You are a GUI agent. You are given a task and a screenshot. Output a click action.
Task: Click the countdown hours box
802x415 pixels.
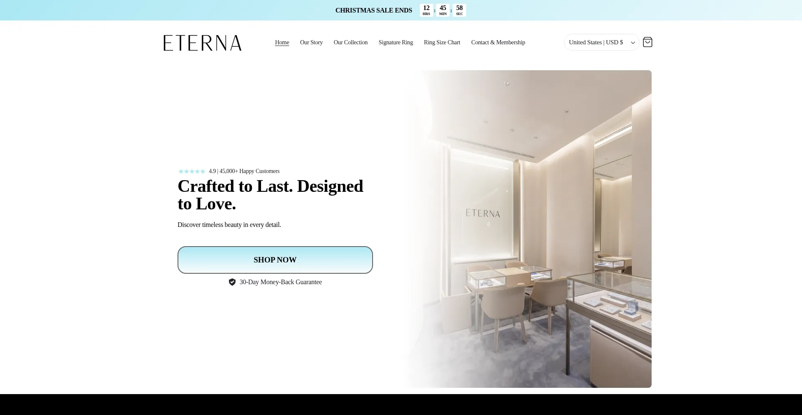tap(426, 10)
